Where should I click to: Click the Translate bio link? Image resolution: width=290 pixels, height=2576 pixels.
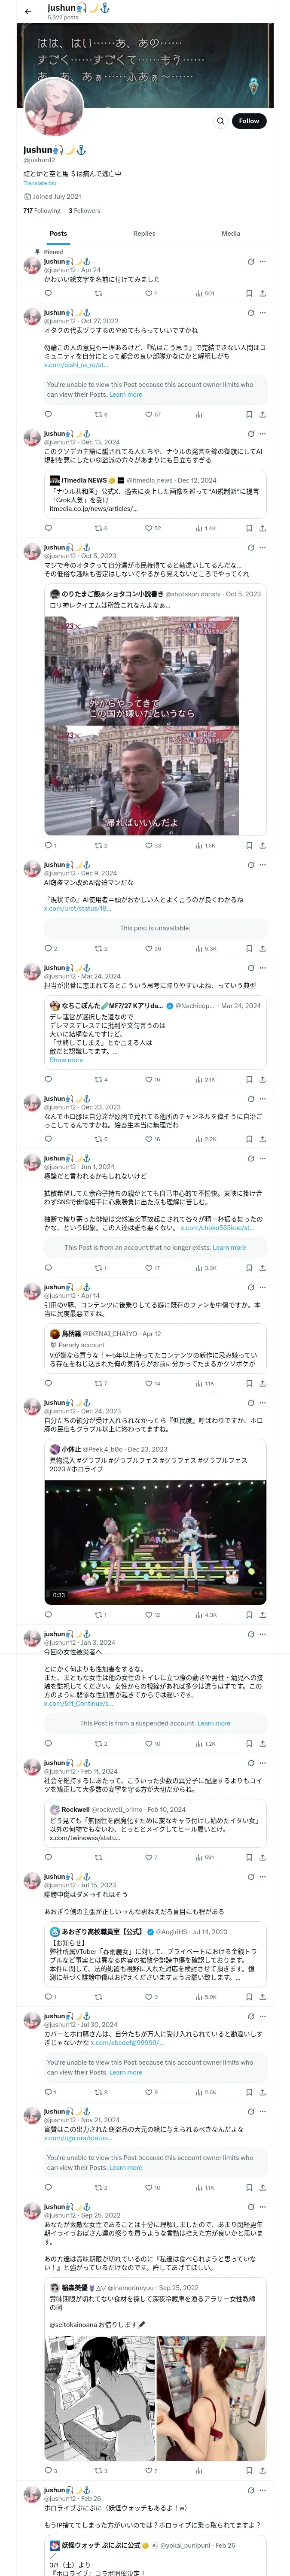click(40, 183)
